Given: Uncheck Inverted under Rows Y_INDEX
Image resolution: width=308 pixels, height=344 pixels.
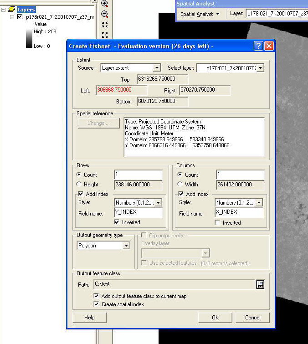Looking at the screenshot, I should point(117,222).
